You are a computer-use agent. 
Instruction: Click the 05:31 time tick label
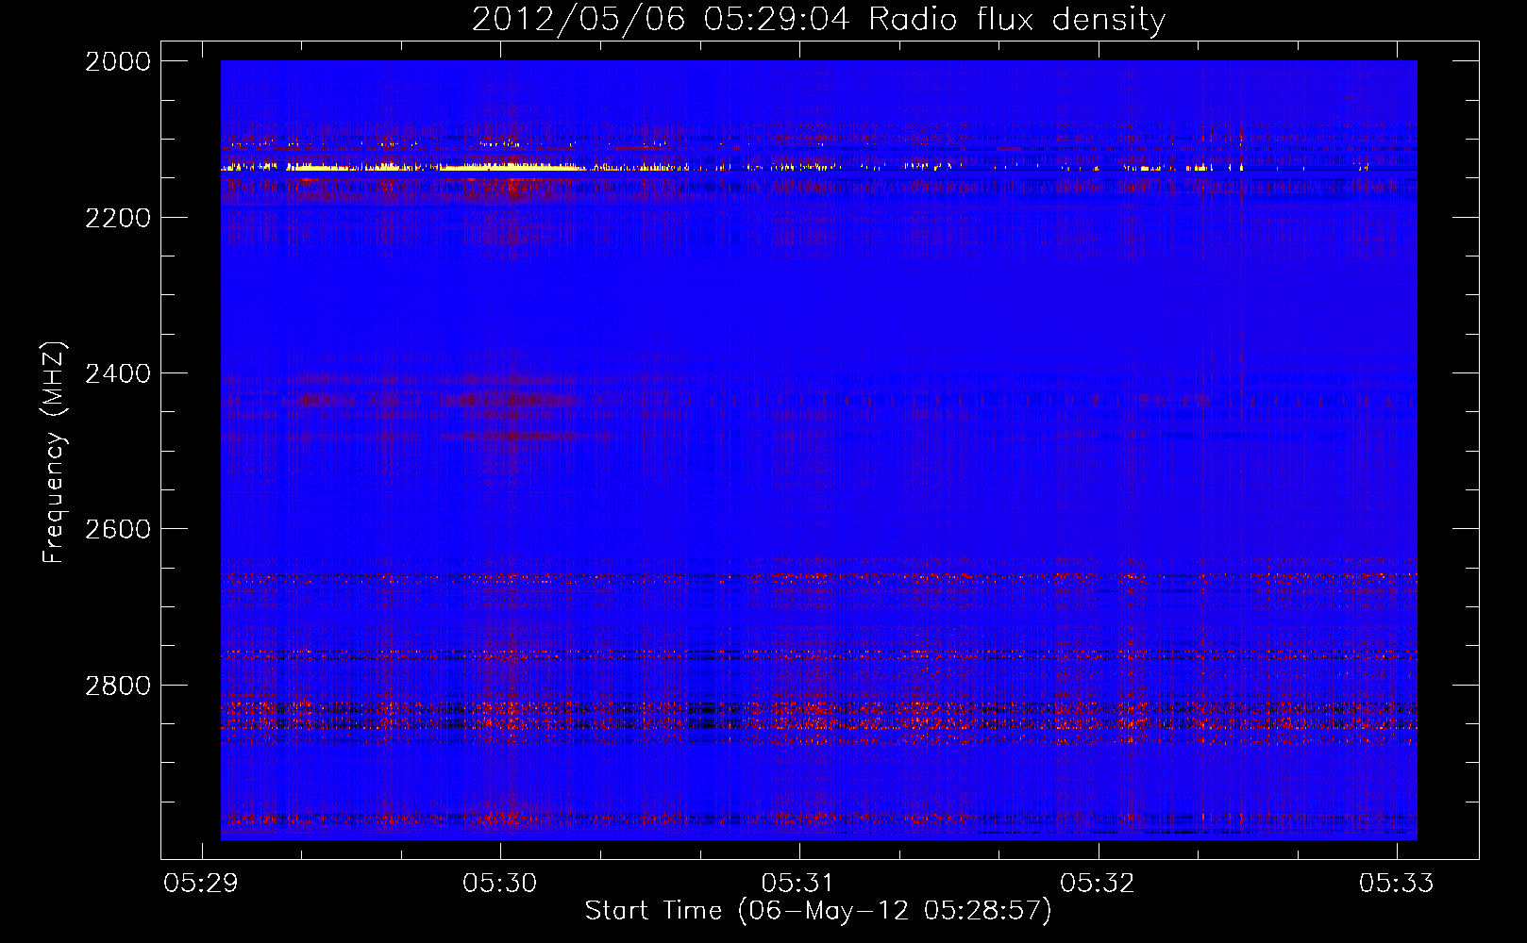799,883
